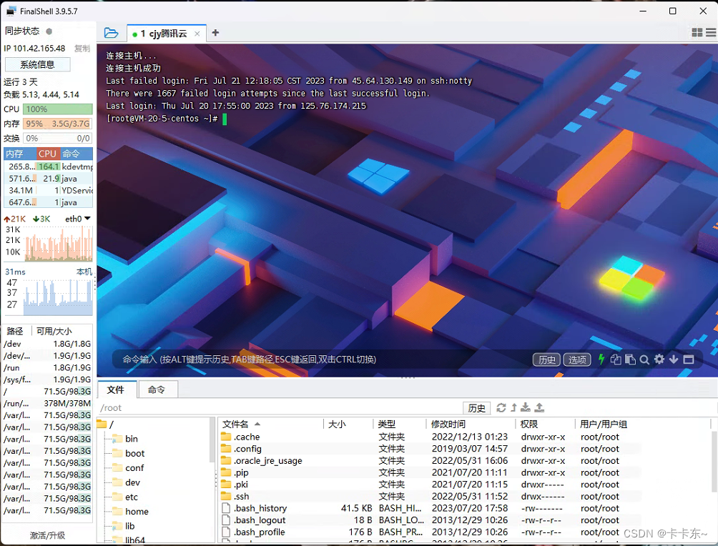Switch to grid layout view icon
Image resolution: width=718 pixels, height=546 pixels.
pyautogui.click(x=697, y=32)
